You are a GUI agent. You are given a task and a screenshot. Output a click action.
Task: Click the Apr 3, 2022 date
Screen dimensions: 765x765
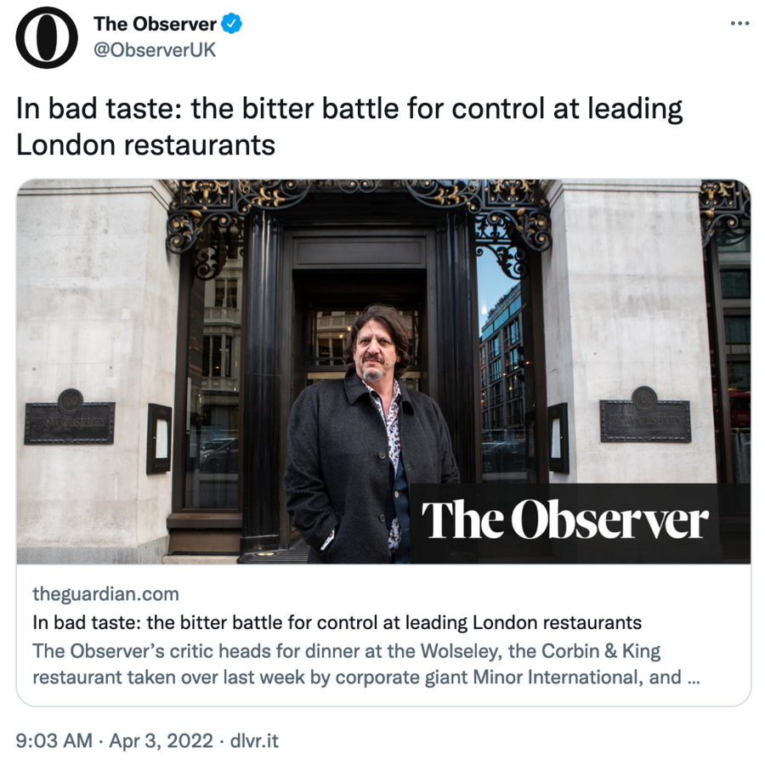point(161,740)
